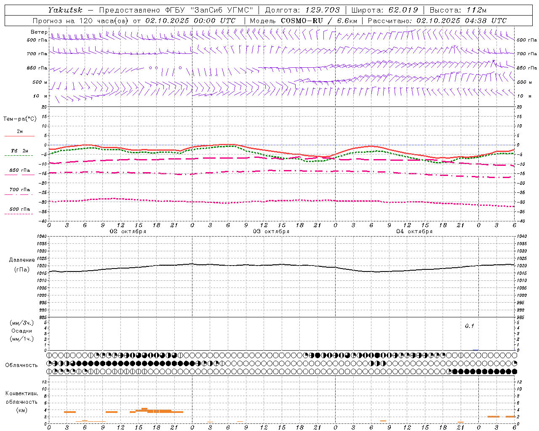This screenshot has width=539, height=431.
Task: Click the '10 м' label left of wind barbs
Action: 40,96
